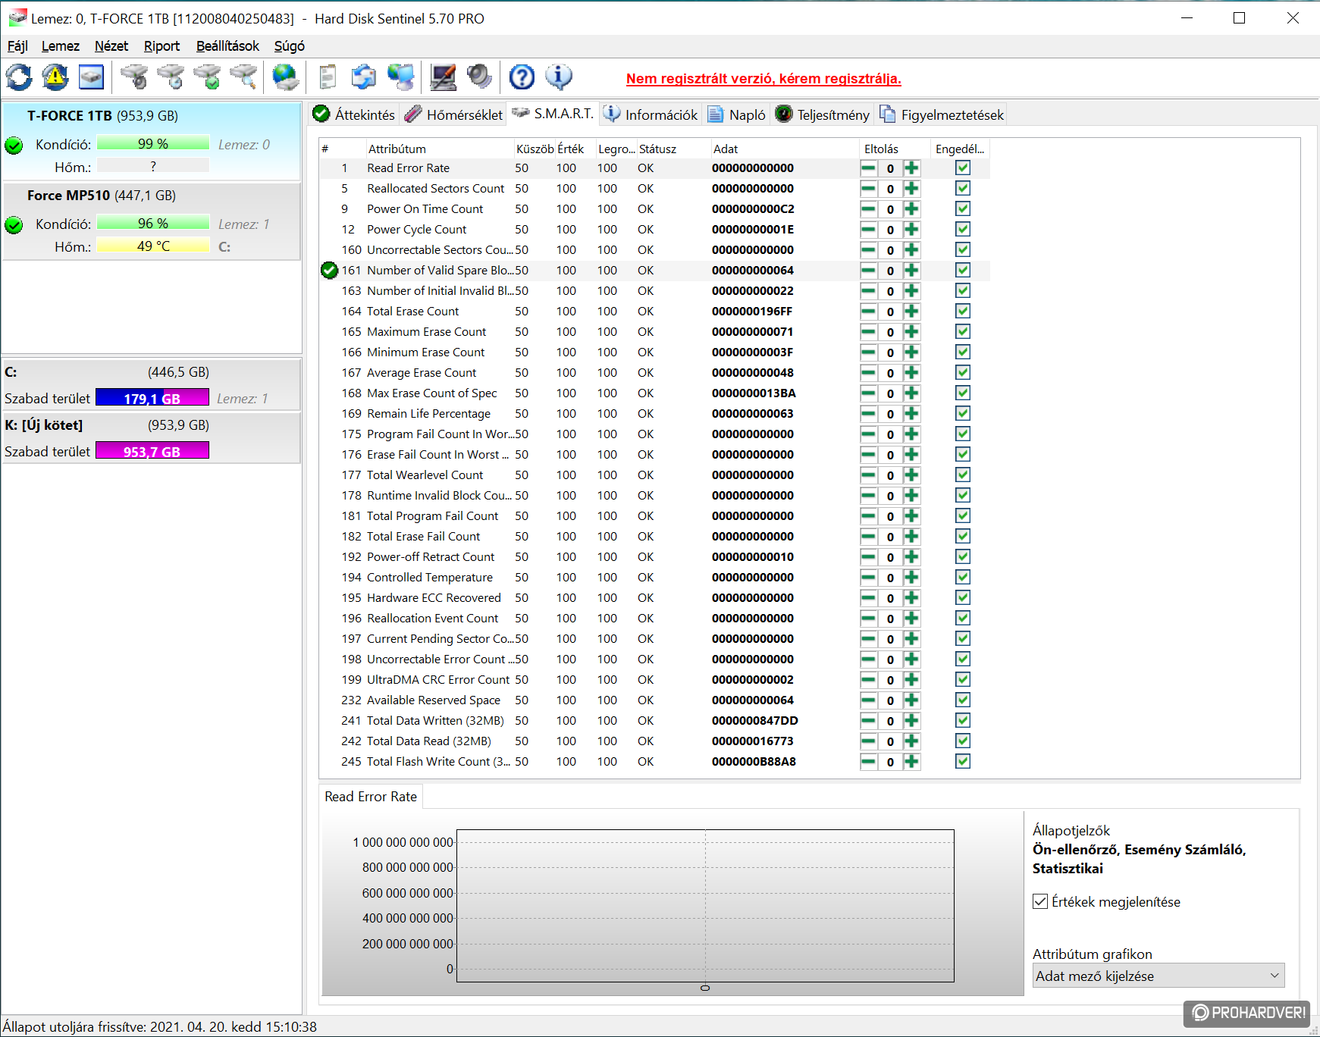
Task: Switch to the Információk tab
Action: pyautogui.click(x=651, y=114)
